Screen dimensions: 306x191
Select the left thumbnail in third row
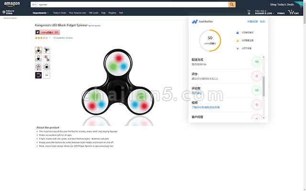point(38,67)
